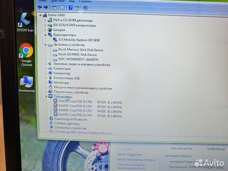This screenshot has width=228, height=171.
Task: Click the Батареи category icon
Action: tap(50, 30)
